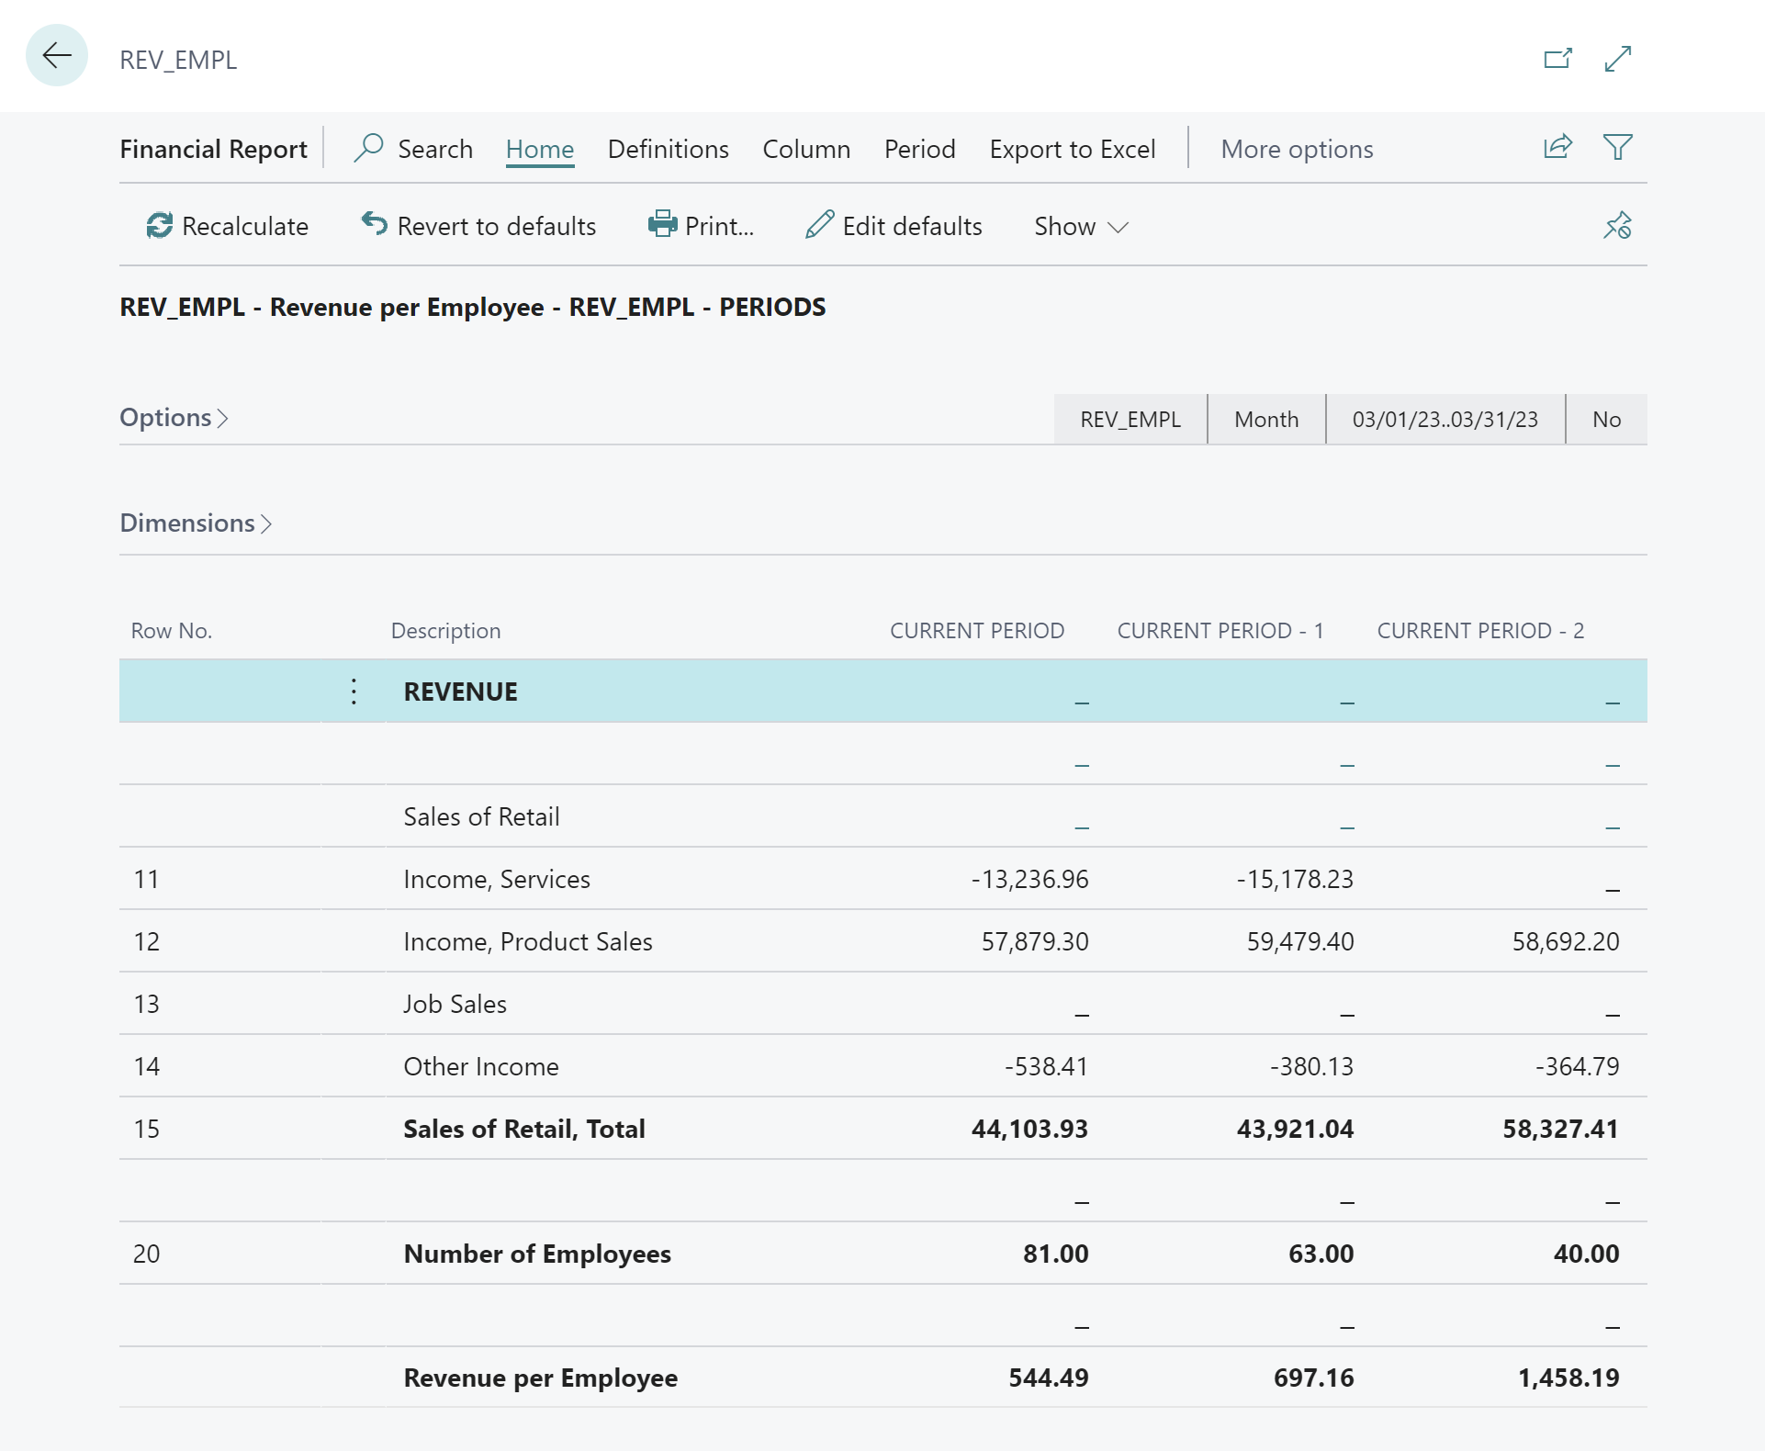The image size is (1765, 1451).
Task: Click the Month period button filter
Action: (x=1265, y=419)
